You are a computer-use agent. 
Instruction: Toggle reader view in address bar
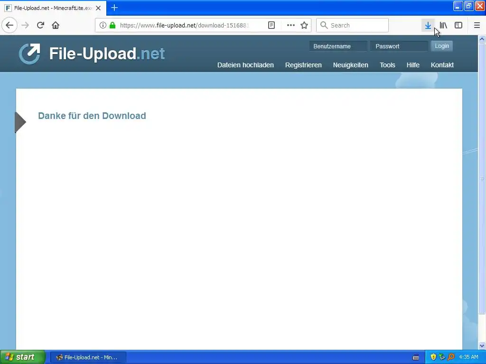pos(271,25)
